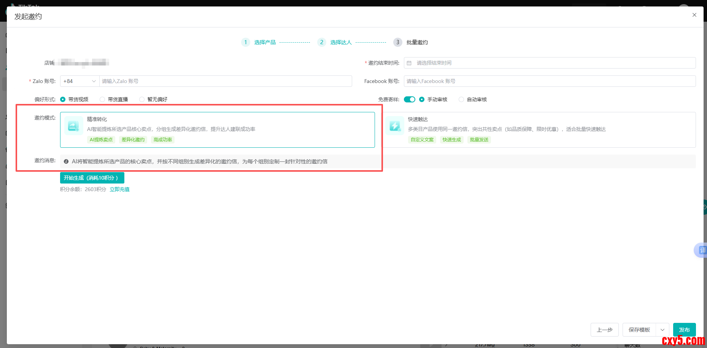Click 开始生成 (消耗10积分) button

tap(92, 178)
